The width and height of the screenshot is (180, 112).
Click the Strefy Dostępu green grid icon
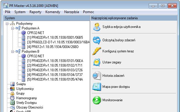12,103
